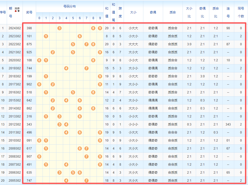Click 偶偶偶 in row 2014302
The width and height of the screenshot is (248, 185).
[x=153, y=108]
